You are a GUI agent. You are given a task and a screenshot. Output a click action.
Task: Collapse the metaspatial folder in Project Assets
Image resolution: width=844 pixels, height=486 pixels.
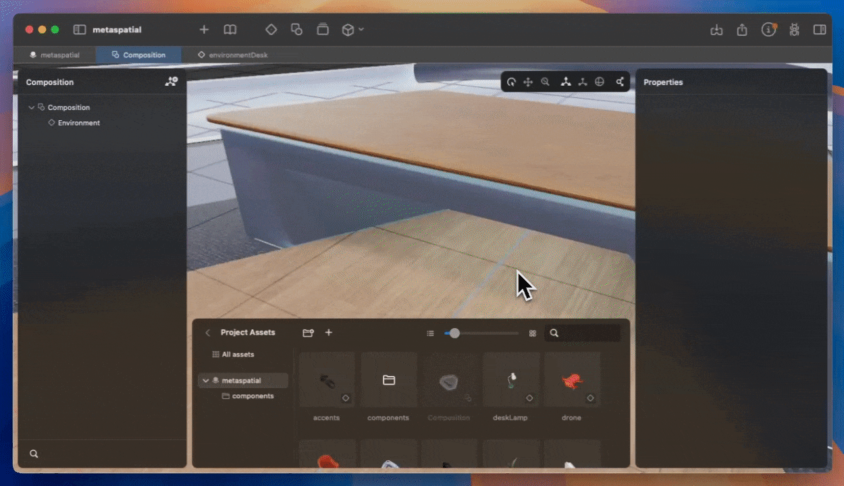point(206,380)
